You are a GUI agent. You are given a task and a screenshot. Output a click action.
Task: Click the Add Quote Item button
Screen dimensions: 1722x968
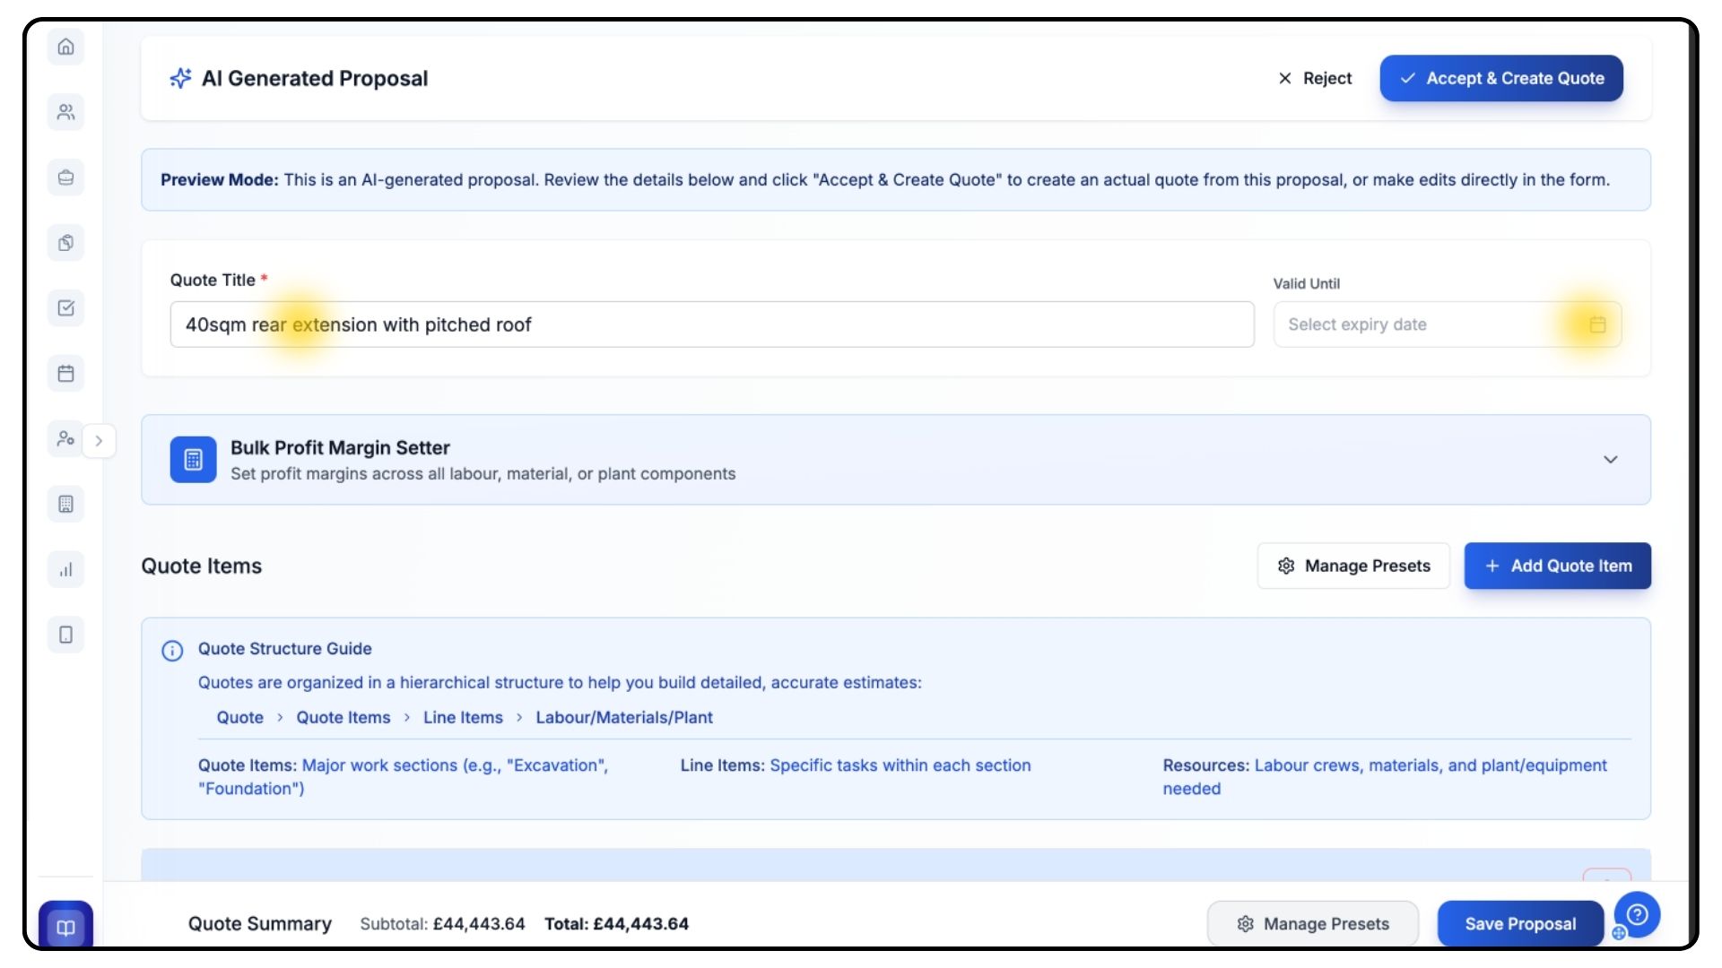click(1557, 566)
